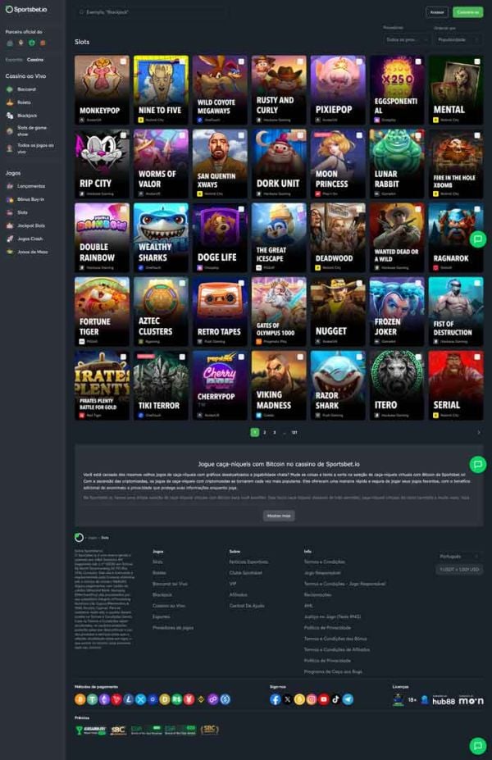
Task: Open the Bacará live casino icon
Action: (x=9, y=89)
